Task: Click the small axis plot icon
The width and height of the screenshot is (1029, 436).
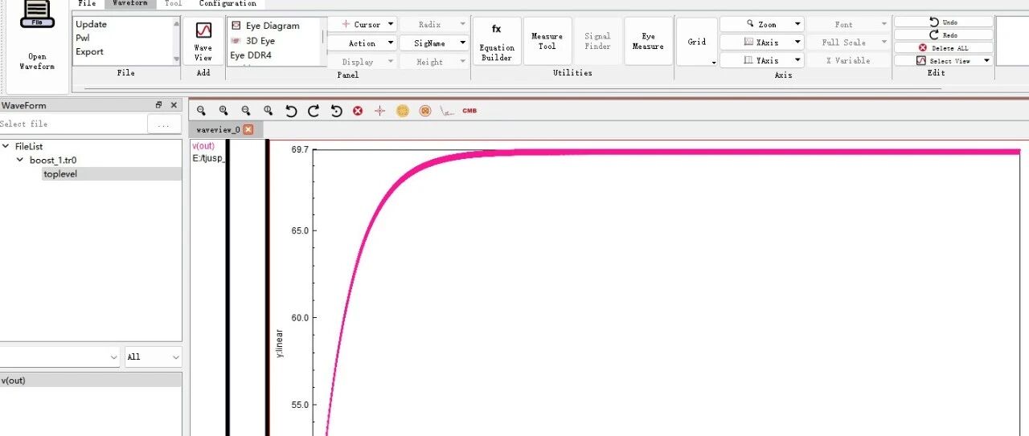Action: [447, 111]
